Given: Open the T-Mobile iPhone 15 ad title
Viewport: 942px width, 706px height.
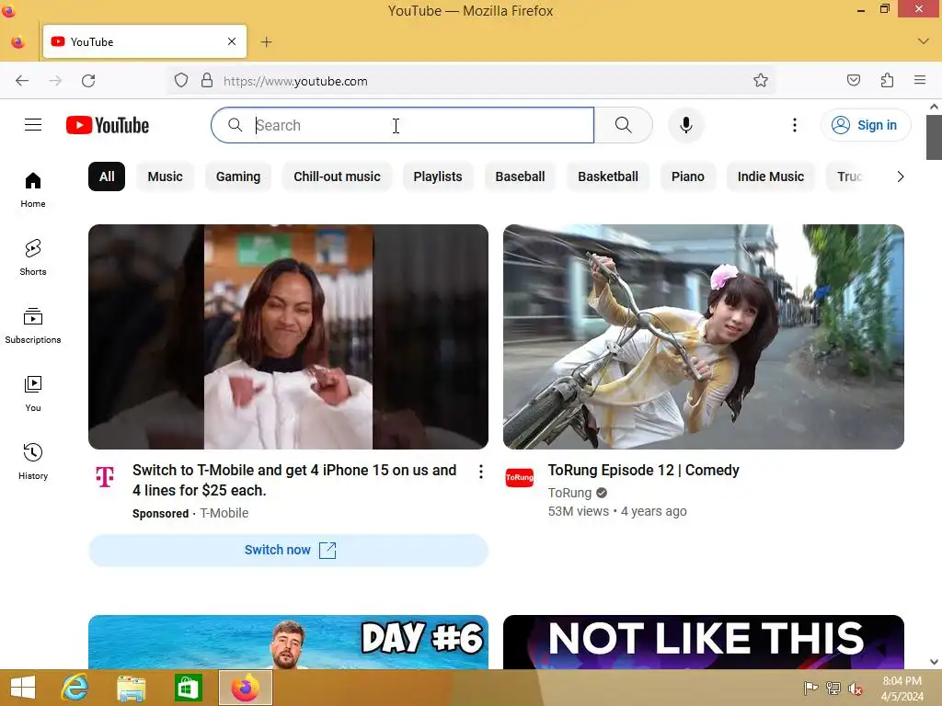Looking at the screenshot, I should tap(294, 480).
